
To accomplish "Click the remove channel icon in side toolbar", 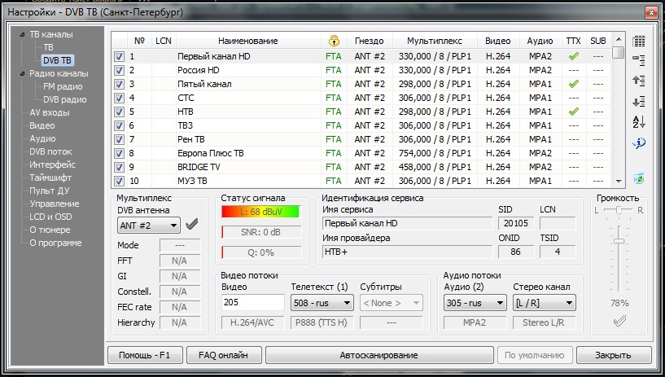I will (x=639, y=60).
